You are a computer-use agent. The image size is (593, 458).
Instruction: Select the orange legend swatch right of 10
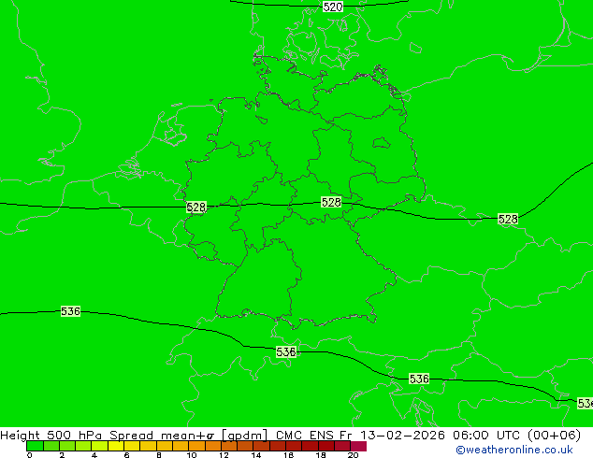pos(196,446)
